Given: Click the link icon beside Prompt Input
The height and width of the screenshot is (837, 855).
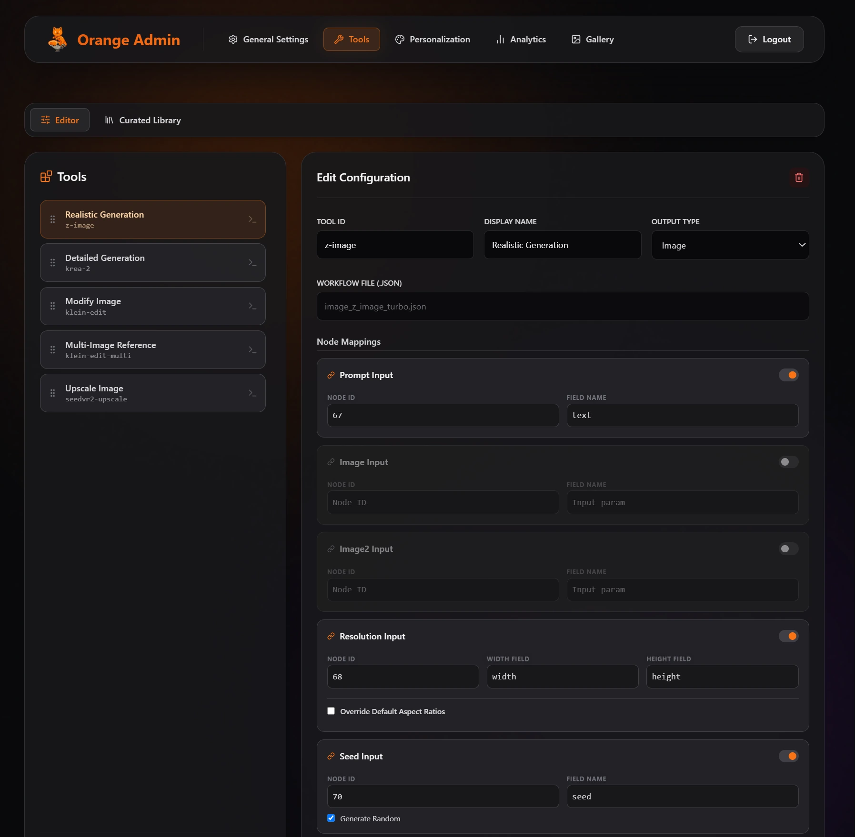Looking at the screenshot, I should tap(331, 375).
